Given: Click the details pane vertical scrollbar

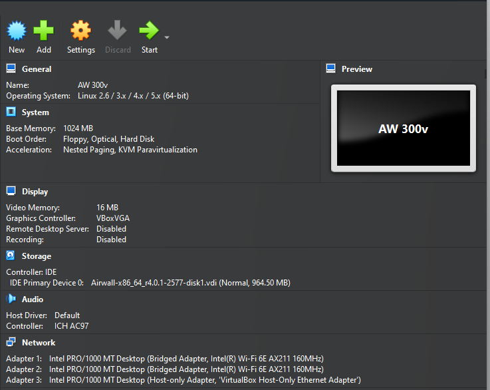Looking at the screenshot, I should point(486,74).
